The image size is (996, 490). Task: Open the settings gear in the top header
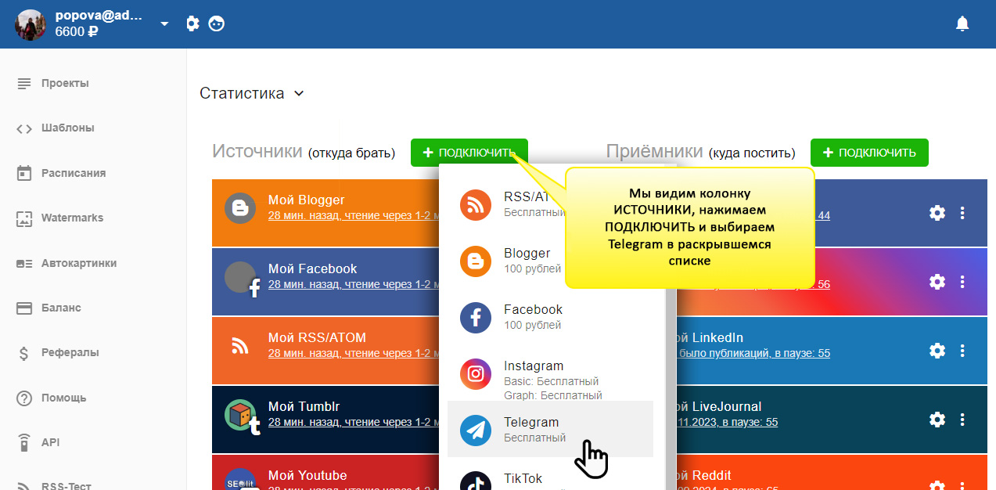point(192,23)
